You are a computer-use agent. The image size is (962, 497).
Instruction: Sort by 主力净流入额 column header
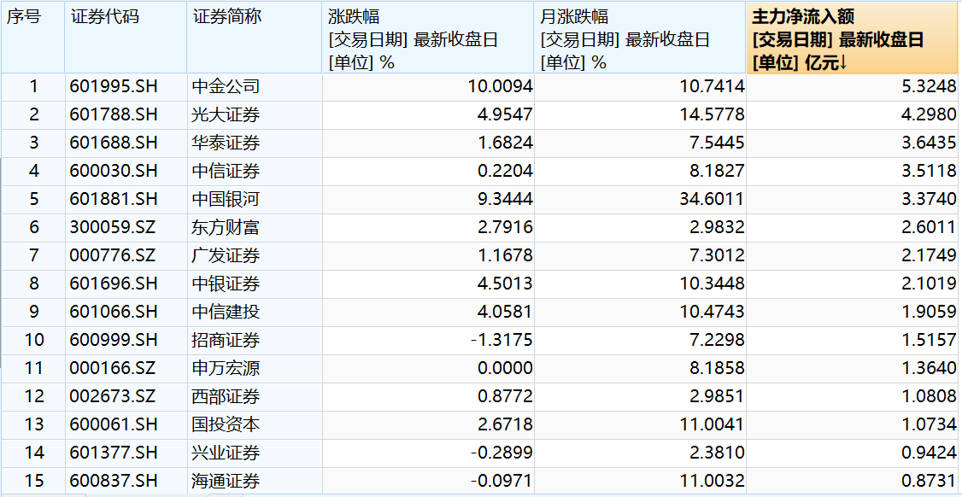click(x=853, y=38)
